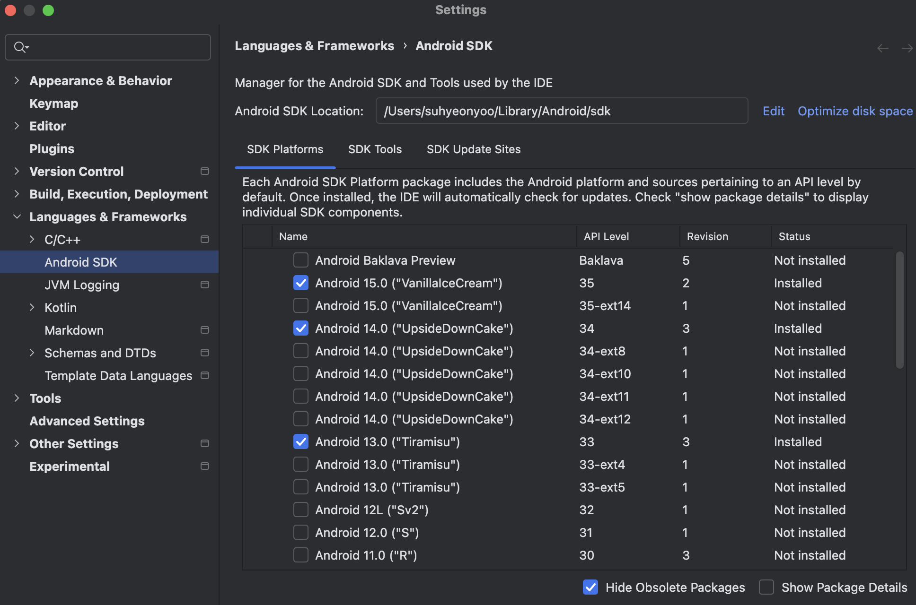Screen dimensions: 916x605
Task: Enable Show Package Details checkbox
Action: (766, 587)
